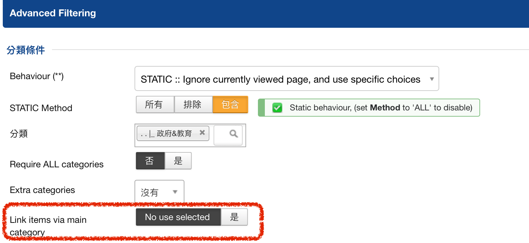Click the Advanced Filtering panel header
Viewport: 529px width, 243px height.
coord(266,14)
